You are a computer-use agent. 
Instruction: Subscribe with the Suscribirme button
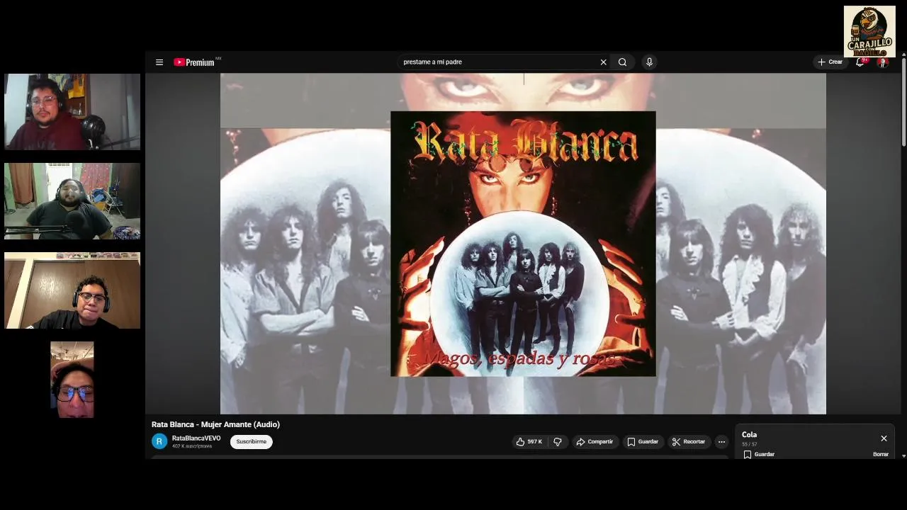pos(252,442)
